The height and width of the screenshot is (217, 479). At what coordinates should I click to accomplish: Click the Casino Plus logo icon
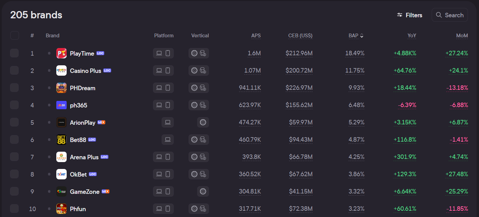click(x=61, y=70)
